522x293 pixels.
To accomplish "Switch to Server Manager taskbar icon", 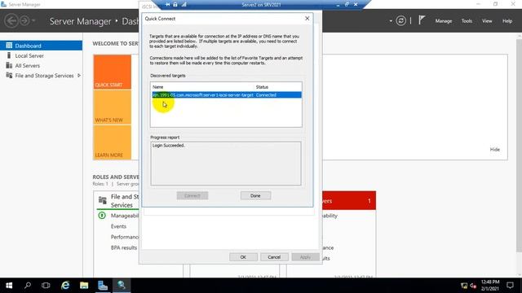I will (x=103, y=286).
